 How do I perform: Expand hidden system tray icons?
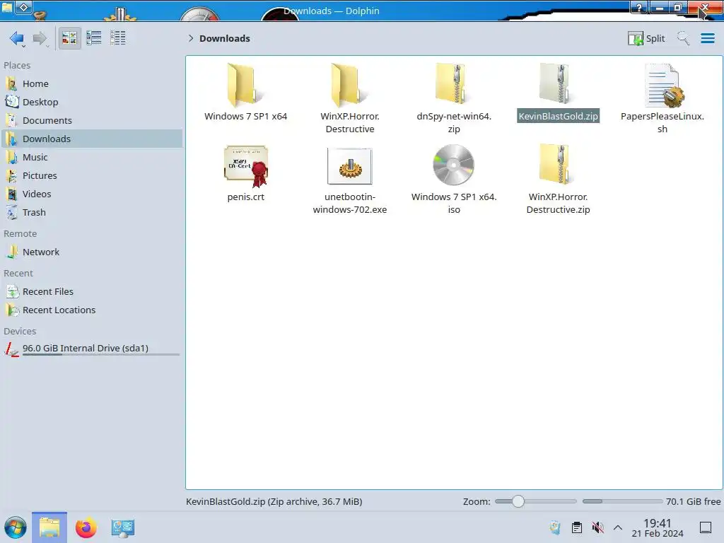pyautogui.click(x=618, y=527)
